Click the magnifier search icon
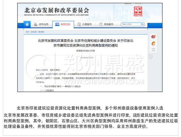Screen dimensions: 181x137 pyautogui.click(x=142, y=24)
